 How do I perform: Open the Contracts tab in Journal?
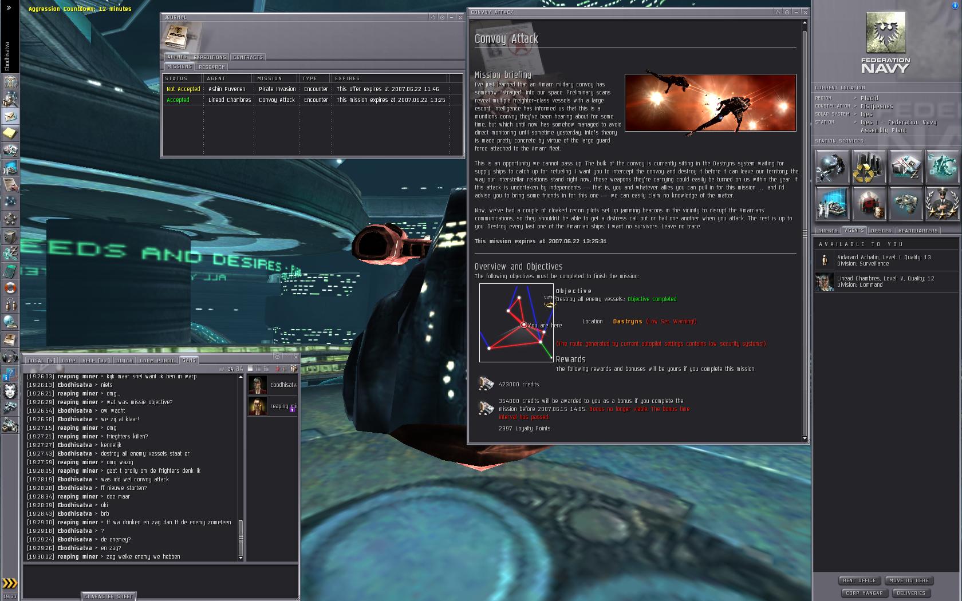[x=247, y=57]
